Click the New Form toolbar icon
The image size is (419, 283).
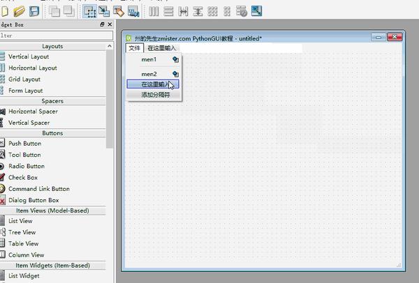click(4, 11)
